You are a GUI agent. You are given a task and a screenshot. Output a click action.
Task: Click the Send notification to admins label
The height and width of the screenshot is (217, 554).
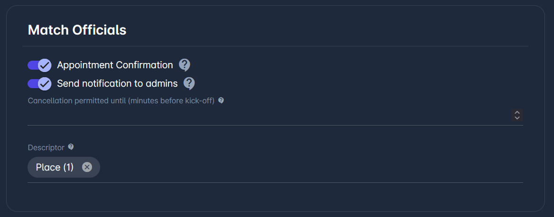[x=117, y=83]
